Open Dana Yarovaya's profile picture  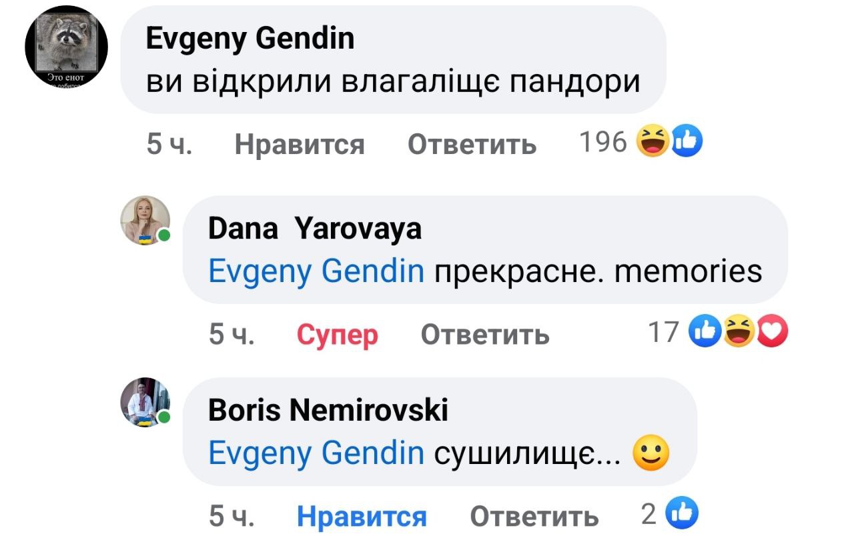pos(144,221)
